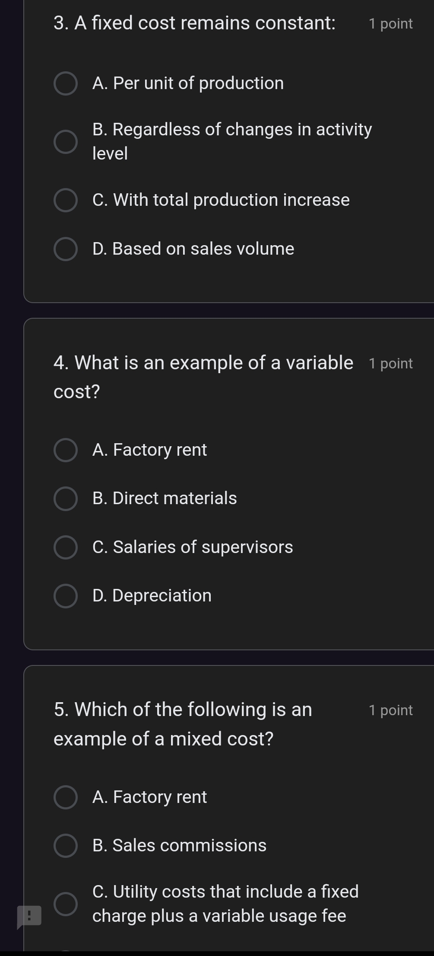Screen dimensions: 434x956
Task: Click the report problem feedback icon
Action: 29,916
